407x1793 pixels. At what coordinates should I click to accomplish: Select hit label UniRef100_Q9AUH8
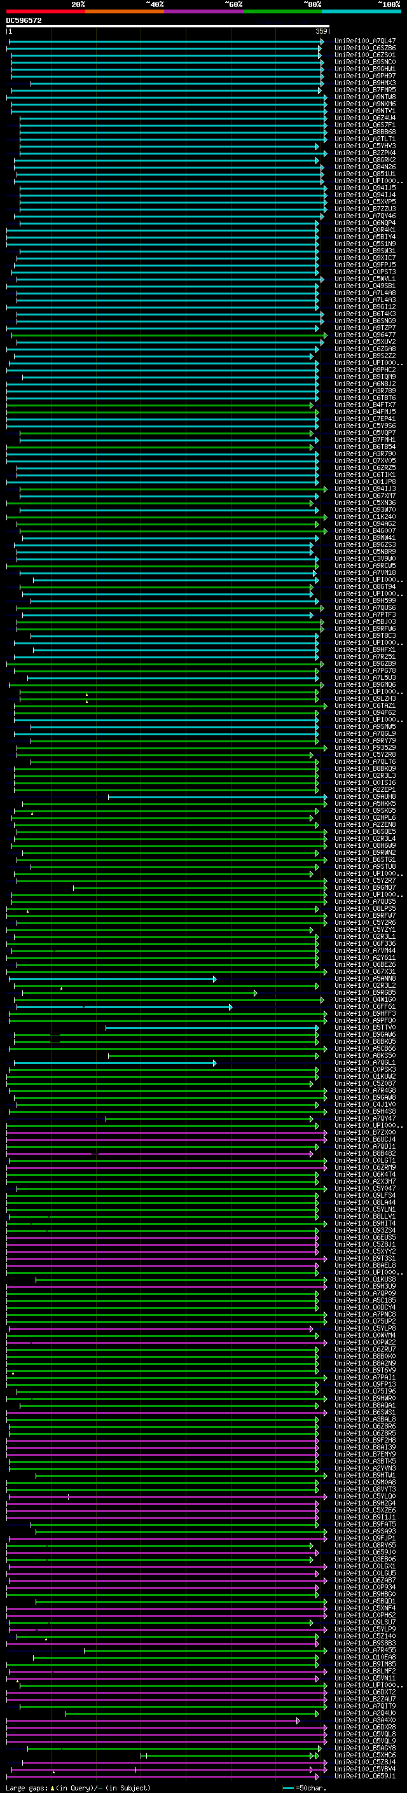pos(364,796)
